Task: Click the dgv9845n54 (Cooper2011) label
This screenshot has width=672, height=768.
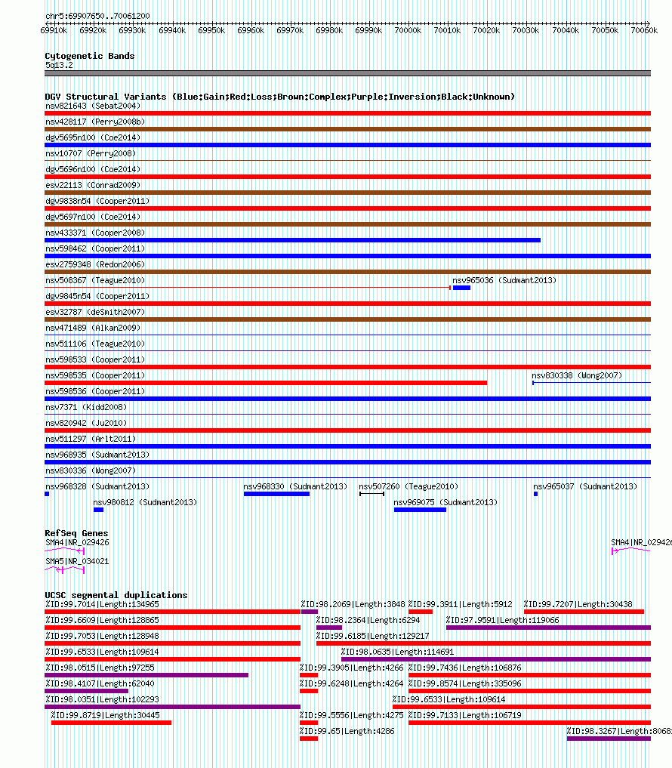Action: pyautogui.click(x=97, y=296)
